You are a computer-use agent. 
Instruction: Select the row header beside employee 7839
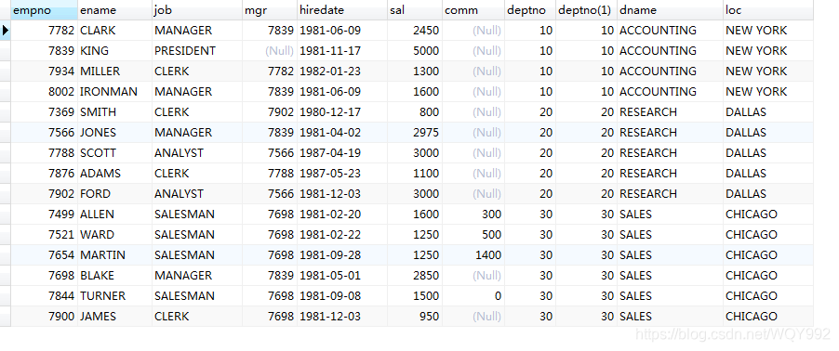pos(6,51)
